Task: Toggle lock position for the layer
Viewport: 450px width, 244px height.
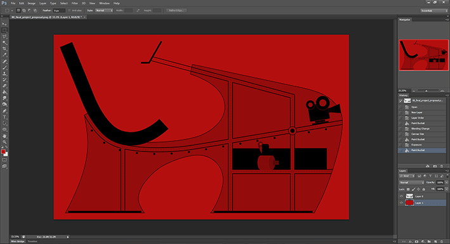Action: pos(418,189)
